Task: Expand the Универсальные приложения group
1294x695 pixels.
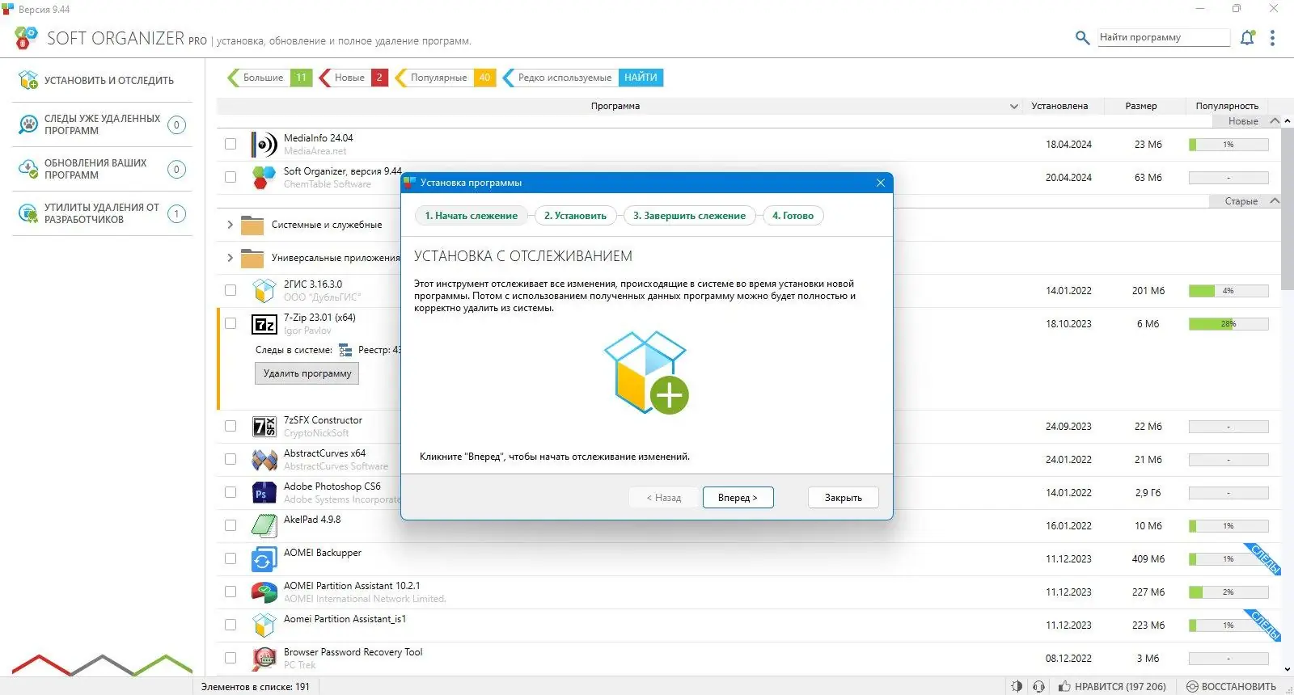Action: [230, 258]
